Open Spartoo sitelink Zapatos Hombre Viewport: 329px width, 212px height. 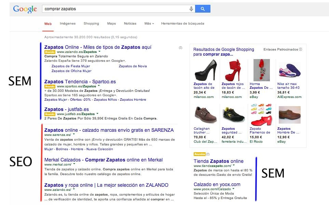point(133,100)
